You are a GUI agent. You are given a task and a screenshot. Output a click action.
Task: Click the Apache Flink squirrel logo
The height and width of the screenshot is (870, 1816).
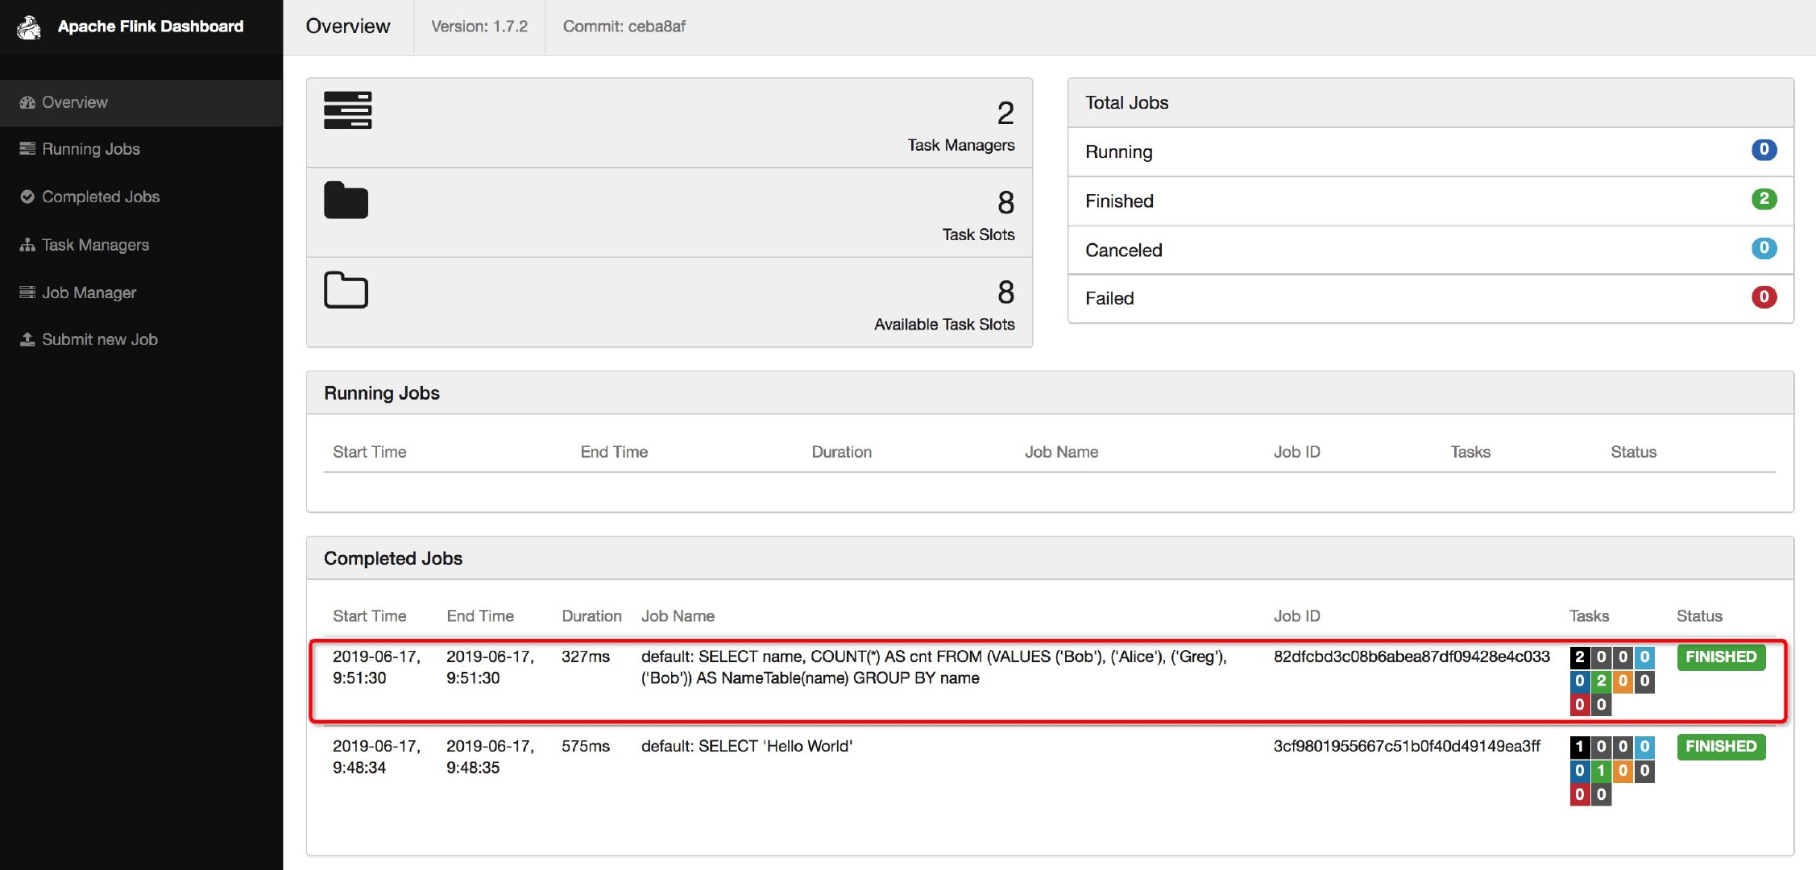[29, 26]
